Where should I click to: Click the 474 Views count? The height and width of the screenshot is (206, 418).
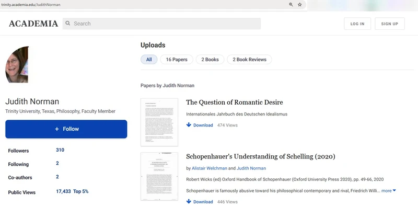(227, 125)
